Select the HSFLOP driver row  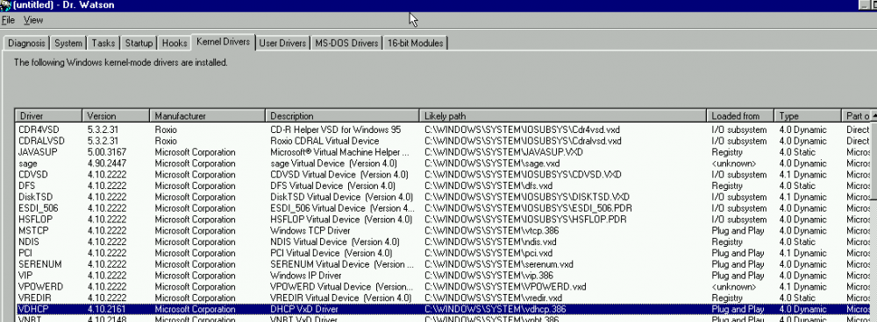(x=442, y=220)
